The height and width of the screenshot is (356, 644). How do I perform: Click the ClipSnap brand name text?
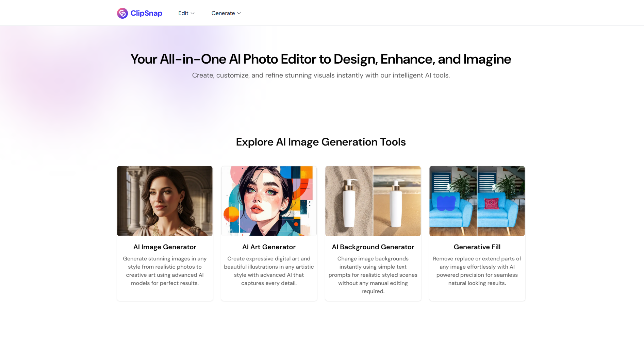pyautogui.click(x=146, y=13)
